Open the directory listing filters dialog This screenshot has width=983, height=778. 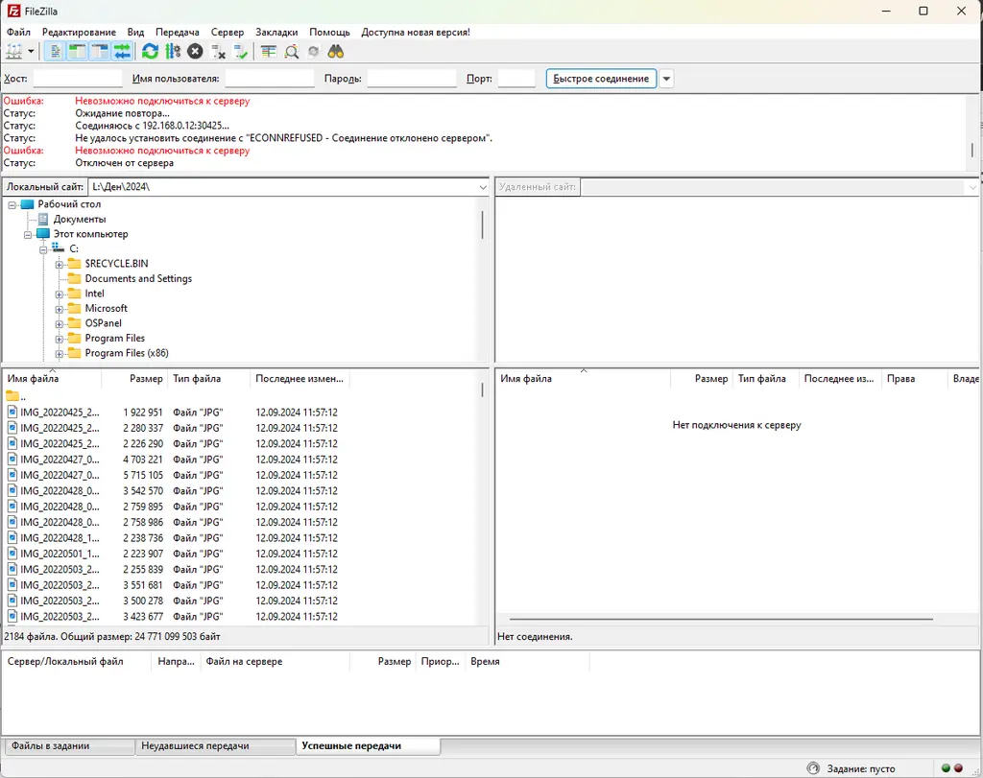(269, 52)
